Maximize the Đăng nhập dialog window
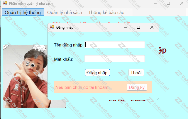This screenshot has width=188, height=119. [138, 27]
